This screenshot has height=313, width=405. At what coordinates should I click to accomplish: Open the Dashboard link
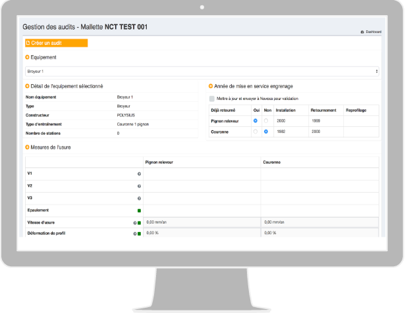(371, 32)
